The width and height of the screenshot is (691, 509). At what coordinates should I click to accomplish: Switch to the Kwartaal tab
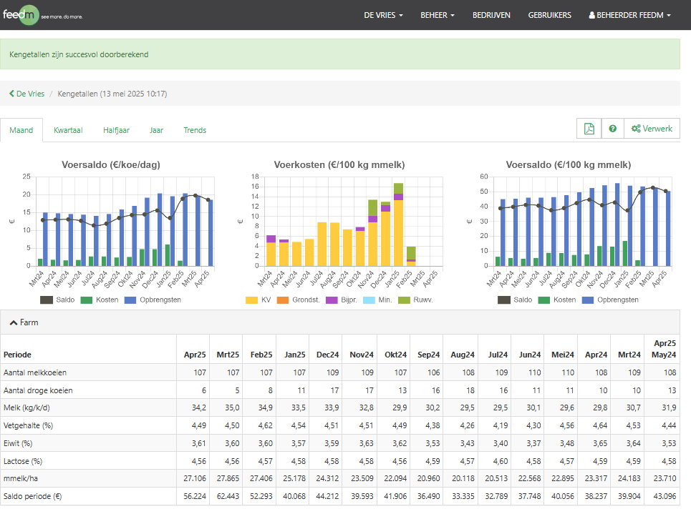68,130
